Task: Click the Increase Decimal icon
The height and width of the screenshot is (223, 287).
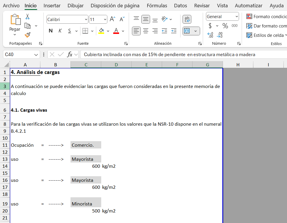Action: (x=210, y=35)
